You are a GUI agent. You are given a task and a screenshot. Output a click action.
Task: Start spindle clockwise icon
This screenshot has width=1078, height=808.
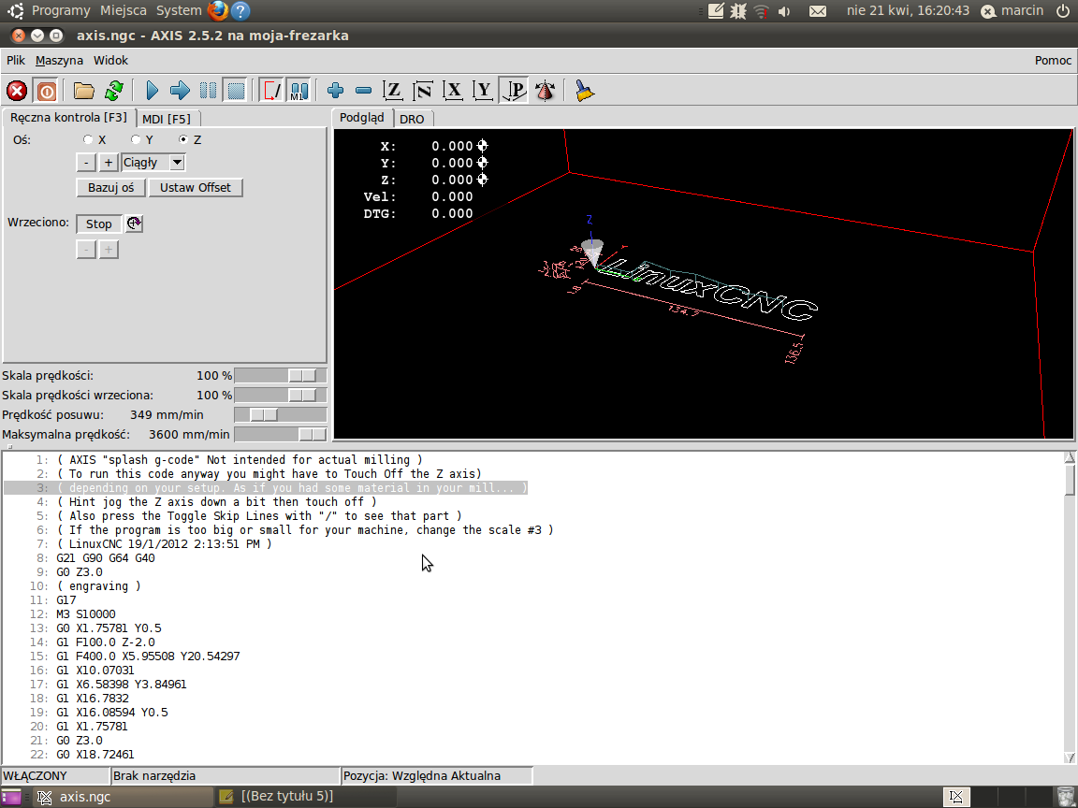coord(134,224)
